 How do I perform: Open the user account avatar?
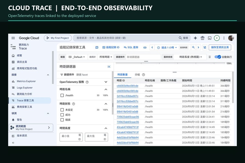coord(231,38)
